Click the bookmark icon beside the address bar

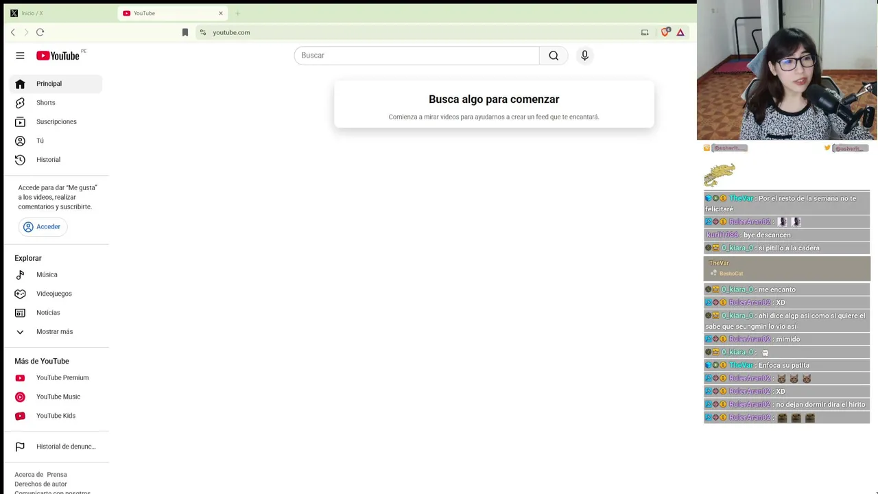(185, 32)
